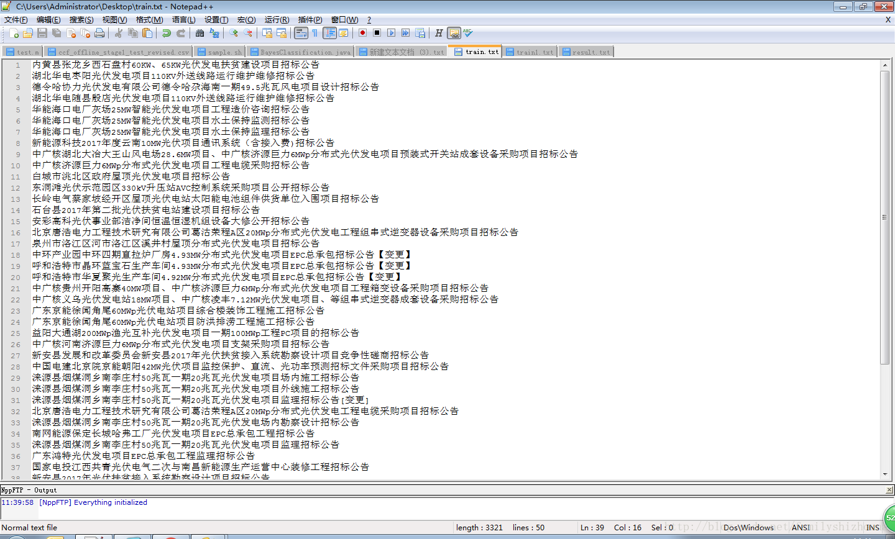Open the 插件(P) menu
895x539 pixels.
click(x=310, y=20)
